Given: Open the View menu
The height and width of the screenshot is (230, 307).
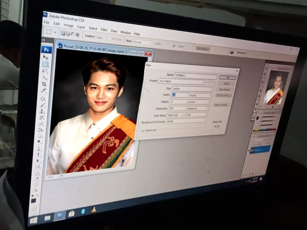Looking at the screenshot, I should click(x=114, y=31).
